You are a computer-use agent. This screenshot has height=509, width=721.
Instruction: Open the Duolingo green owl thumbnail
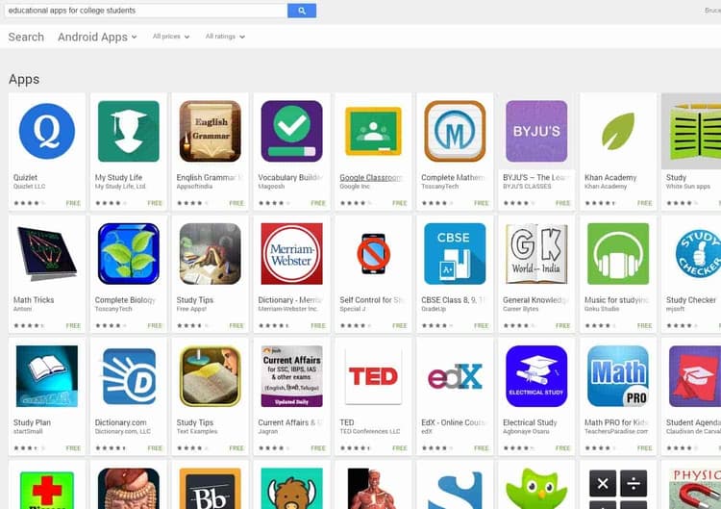click(536, 488)
